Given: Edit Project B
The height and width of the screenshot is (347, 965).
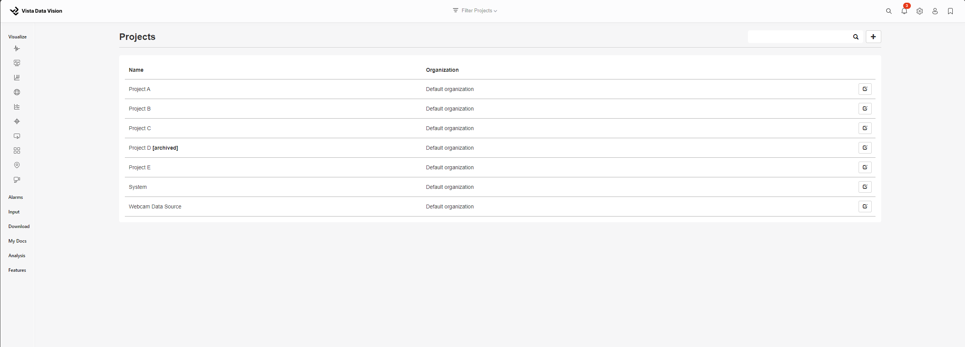Looking at the screenshot, I should coord(865,109).
